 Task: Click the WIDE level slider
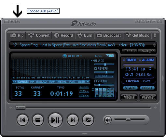(104, 64)
